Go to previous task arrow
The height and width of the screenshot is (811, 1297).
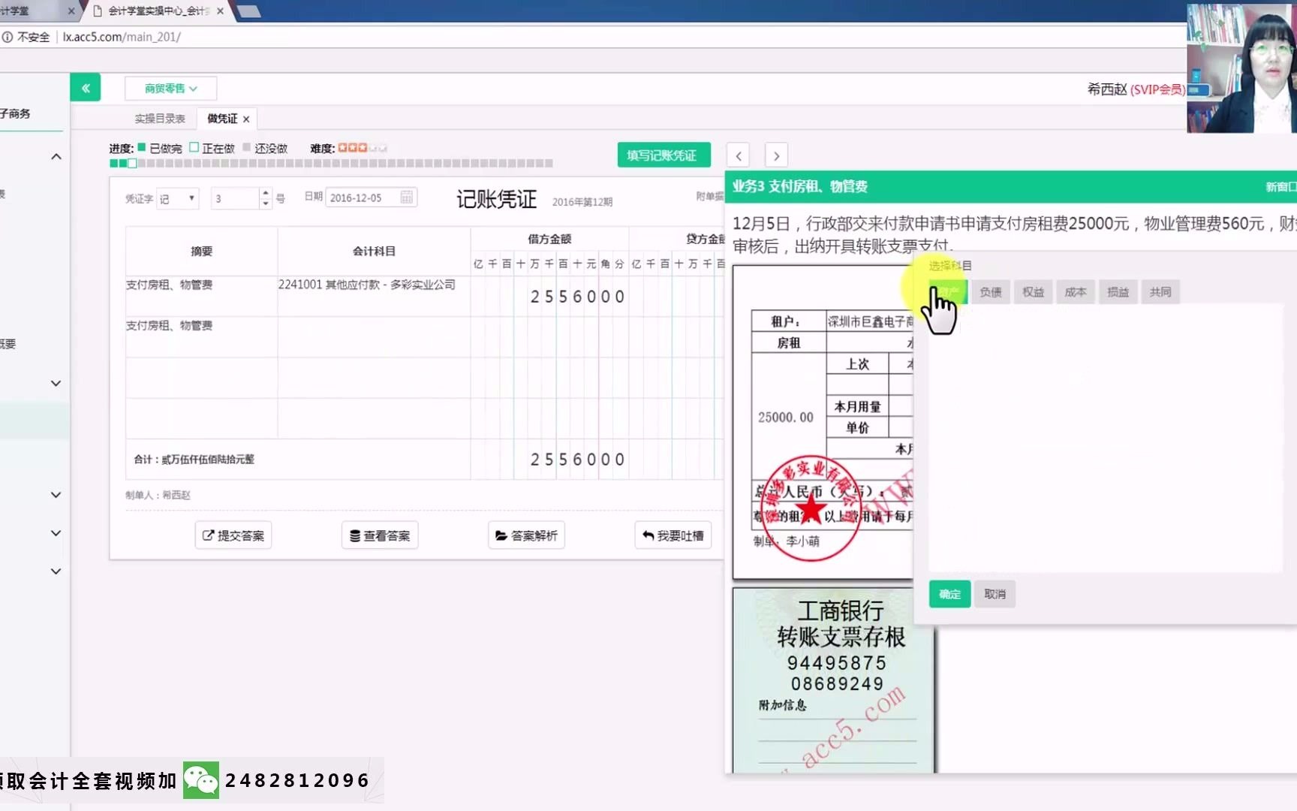pyautogui.click(x=739, y=155)
